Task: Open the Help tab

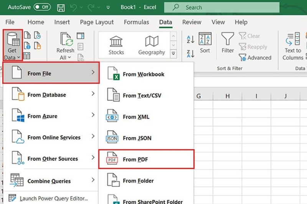Action: pyautogui.click(x=241, y=22)
